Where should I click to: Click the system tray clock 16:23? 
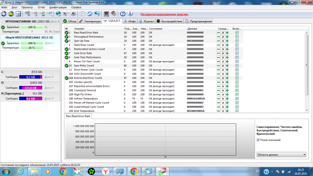(x=300, y=170)
